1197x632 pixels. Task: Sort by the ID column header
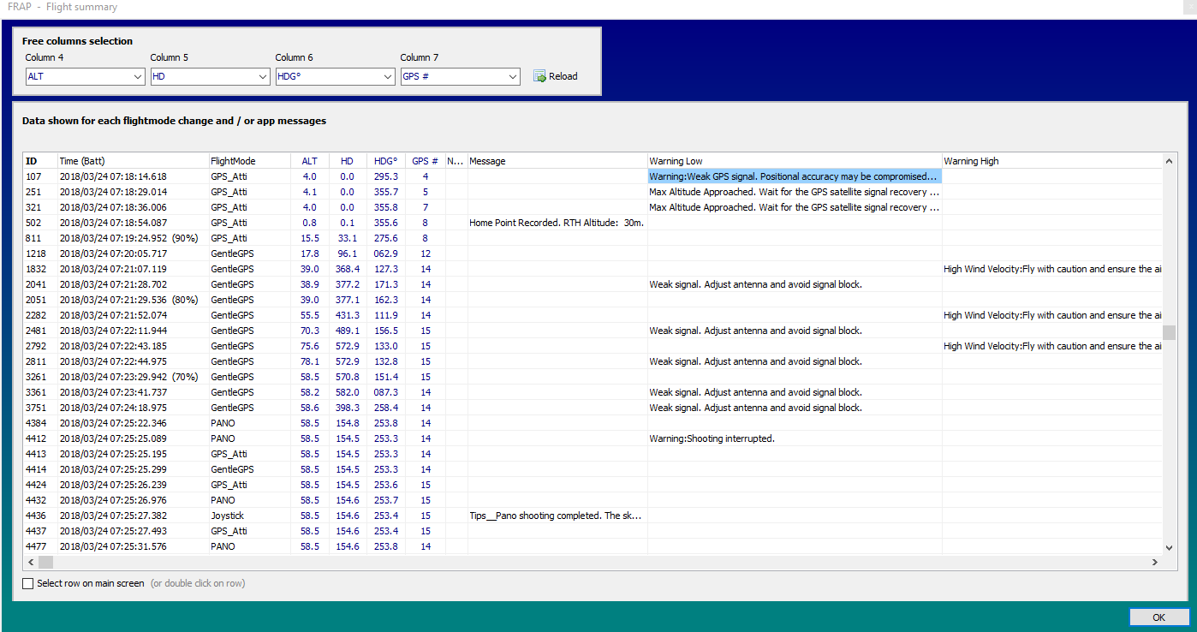click(x=39, y=161)
